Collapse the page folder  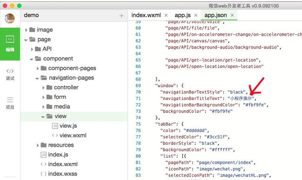click(x=26, y=40)
